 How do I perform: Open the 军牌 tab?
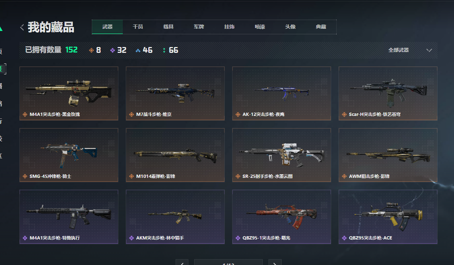199,26
